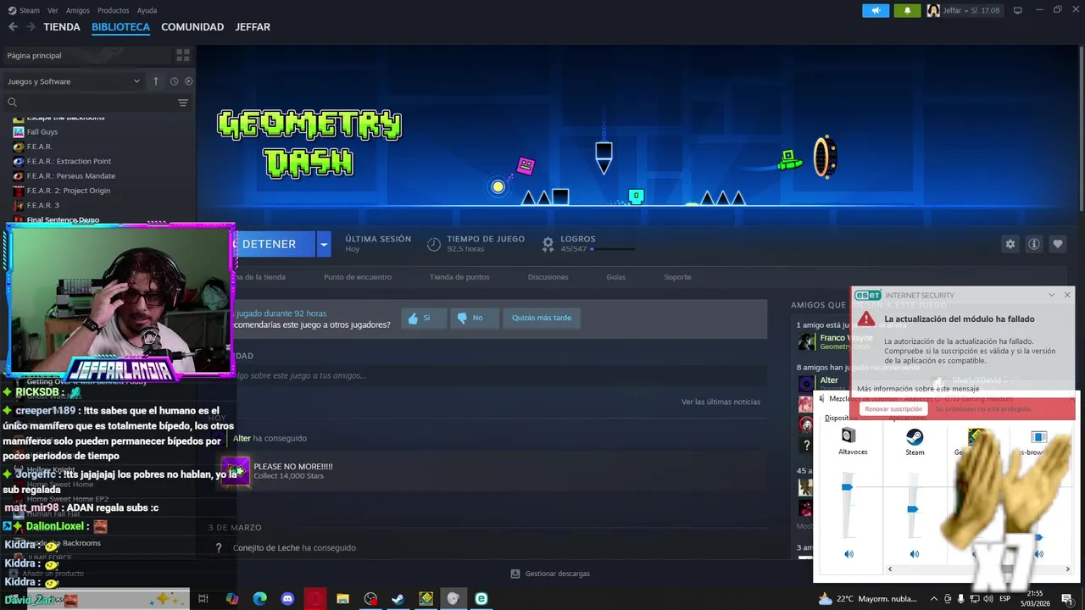Open Ver las últimas noticias link
This screenshot has height=610, width=1085.
click(721, 402)
